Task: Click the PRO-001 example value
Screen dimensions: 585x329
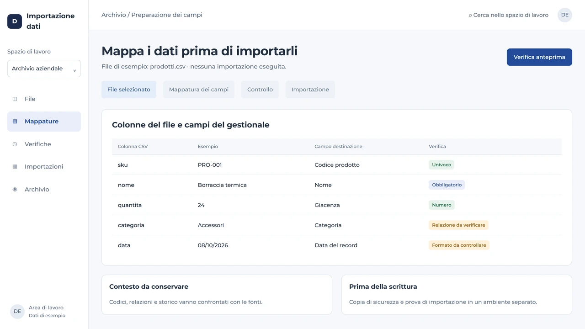Action: pos(210,165)
